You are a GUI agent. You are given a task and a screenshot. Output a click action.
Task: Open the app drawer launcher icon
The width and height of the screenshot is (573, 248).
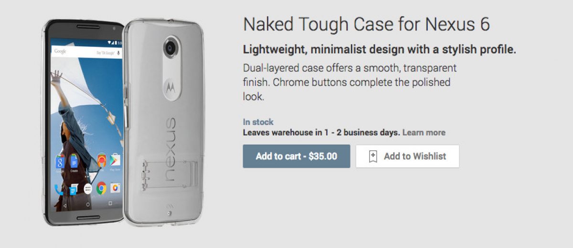(87, 189)
